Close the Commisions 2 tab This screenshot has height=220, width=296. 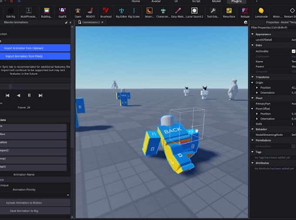coord(102,22)
